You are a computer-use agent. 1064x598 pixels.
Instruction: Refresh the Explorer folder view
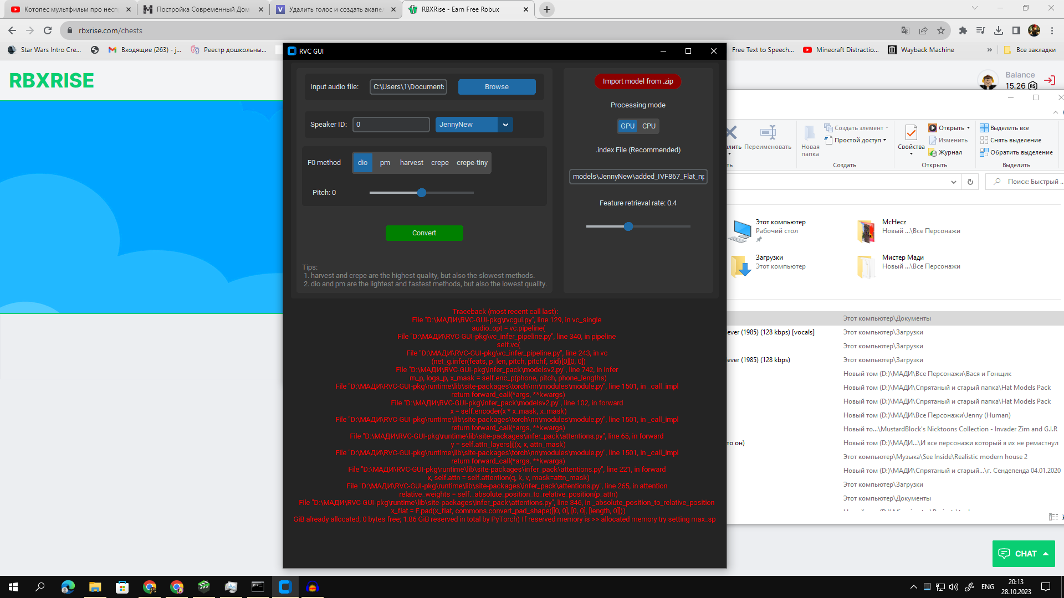coord(970,182)
